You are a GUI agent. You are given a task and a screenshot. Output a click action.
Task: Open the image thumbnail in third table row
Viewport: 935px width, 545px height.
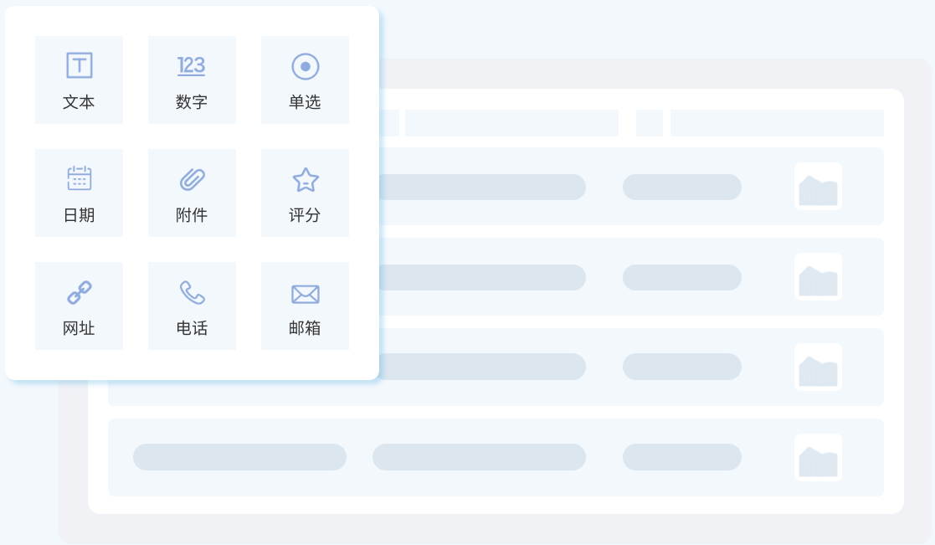point(818,367)
